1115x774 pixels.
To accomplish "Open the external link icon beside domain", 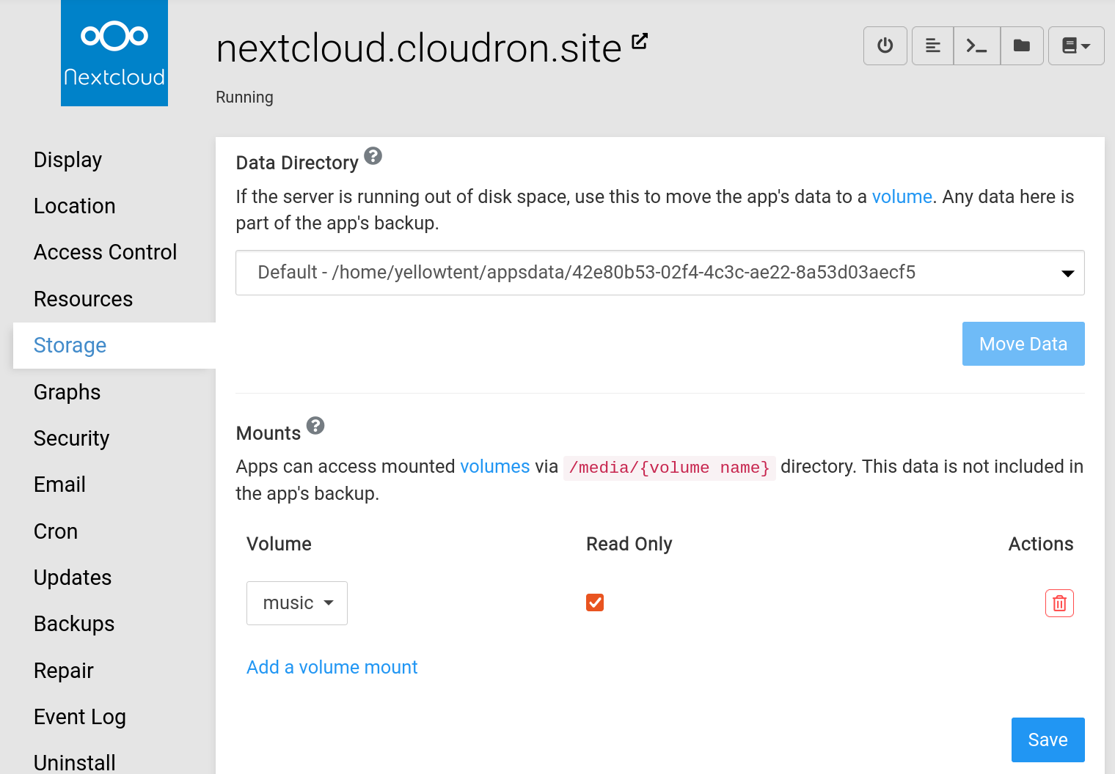I will [x=640, y=42].
